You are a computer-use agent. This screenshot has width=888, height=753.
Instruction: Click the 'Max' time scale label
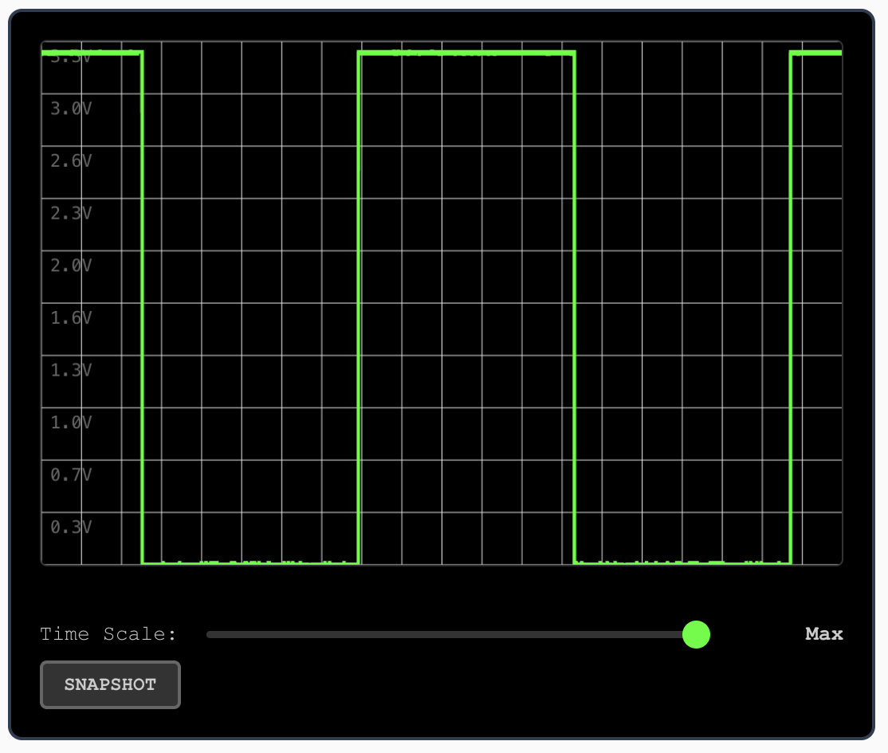point(824,633)
